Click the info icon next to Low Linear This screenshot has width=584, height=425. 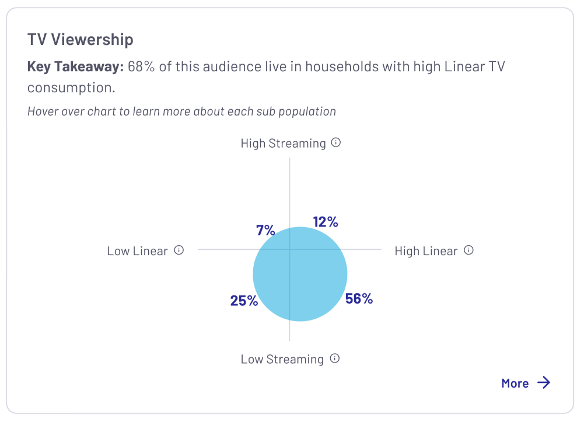pyautogui.click(x=179, y=250)
